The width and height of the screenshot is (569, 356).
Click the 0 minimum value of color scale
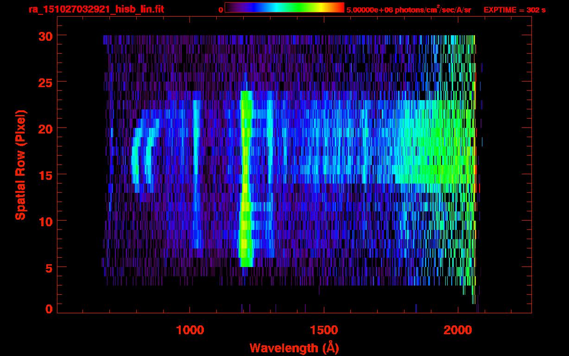[x=221, y=10]
